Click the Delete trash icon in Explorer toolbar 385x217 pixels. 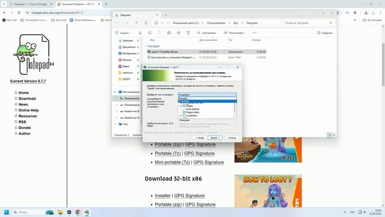click(188, 33)
